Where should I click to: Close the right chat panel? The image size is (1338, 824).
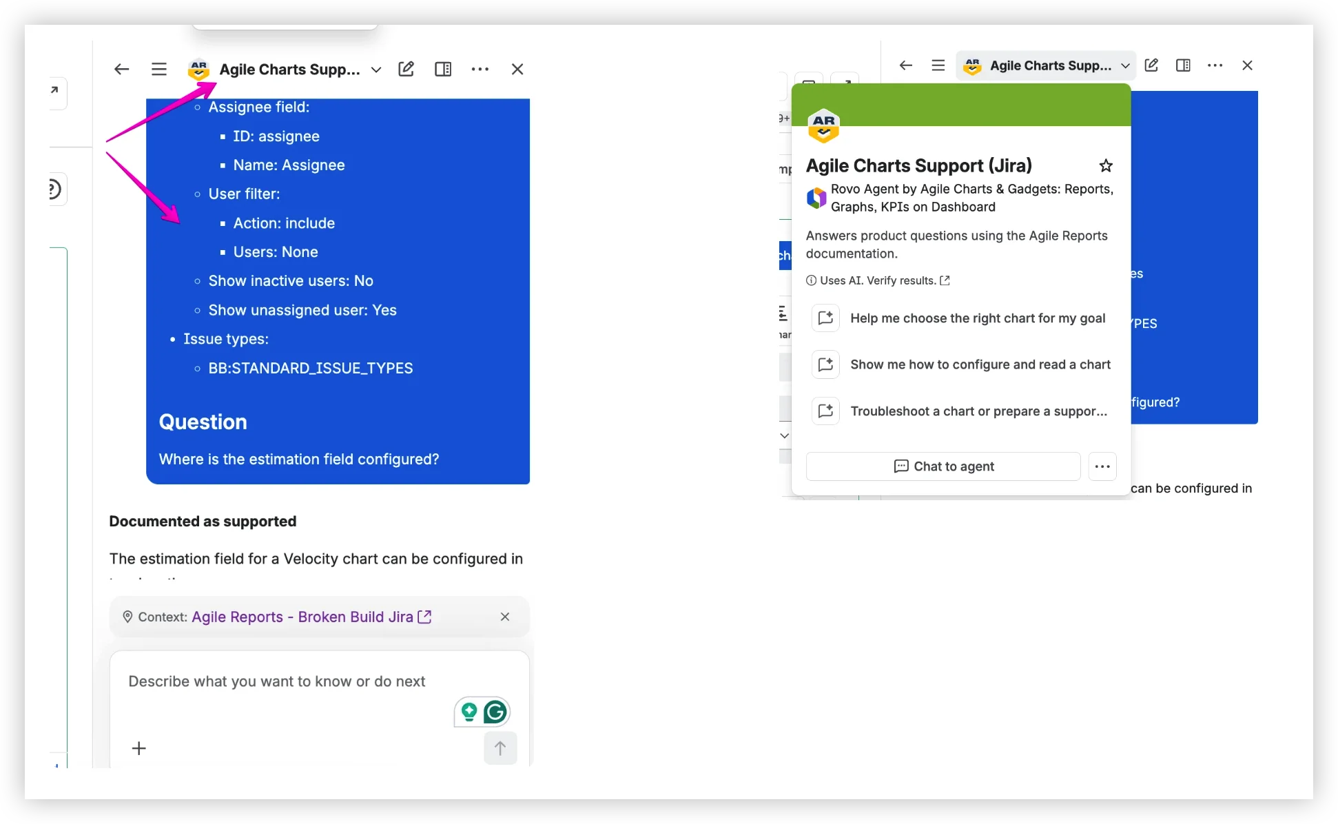click(x=1247, y=65)
